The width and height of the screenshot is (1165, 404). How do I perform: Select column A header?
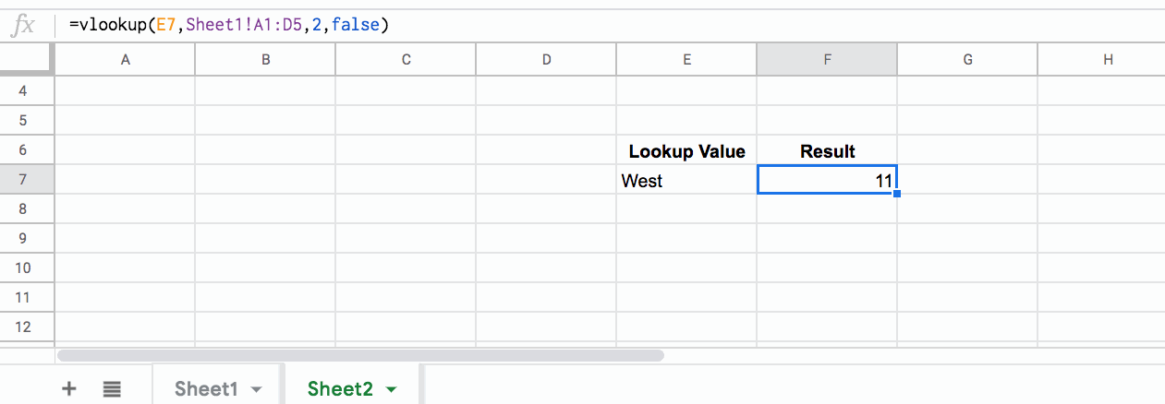125,59
